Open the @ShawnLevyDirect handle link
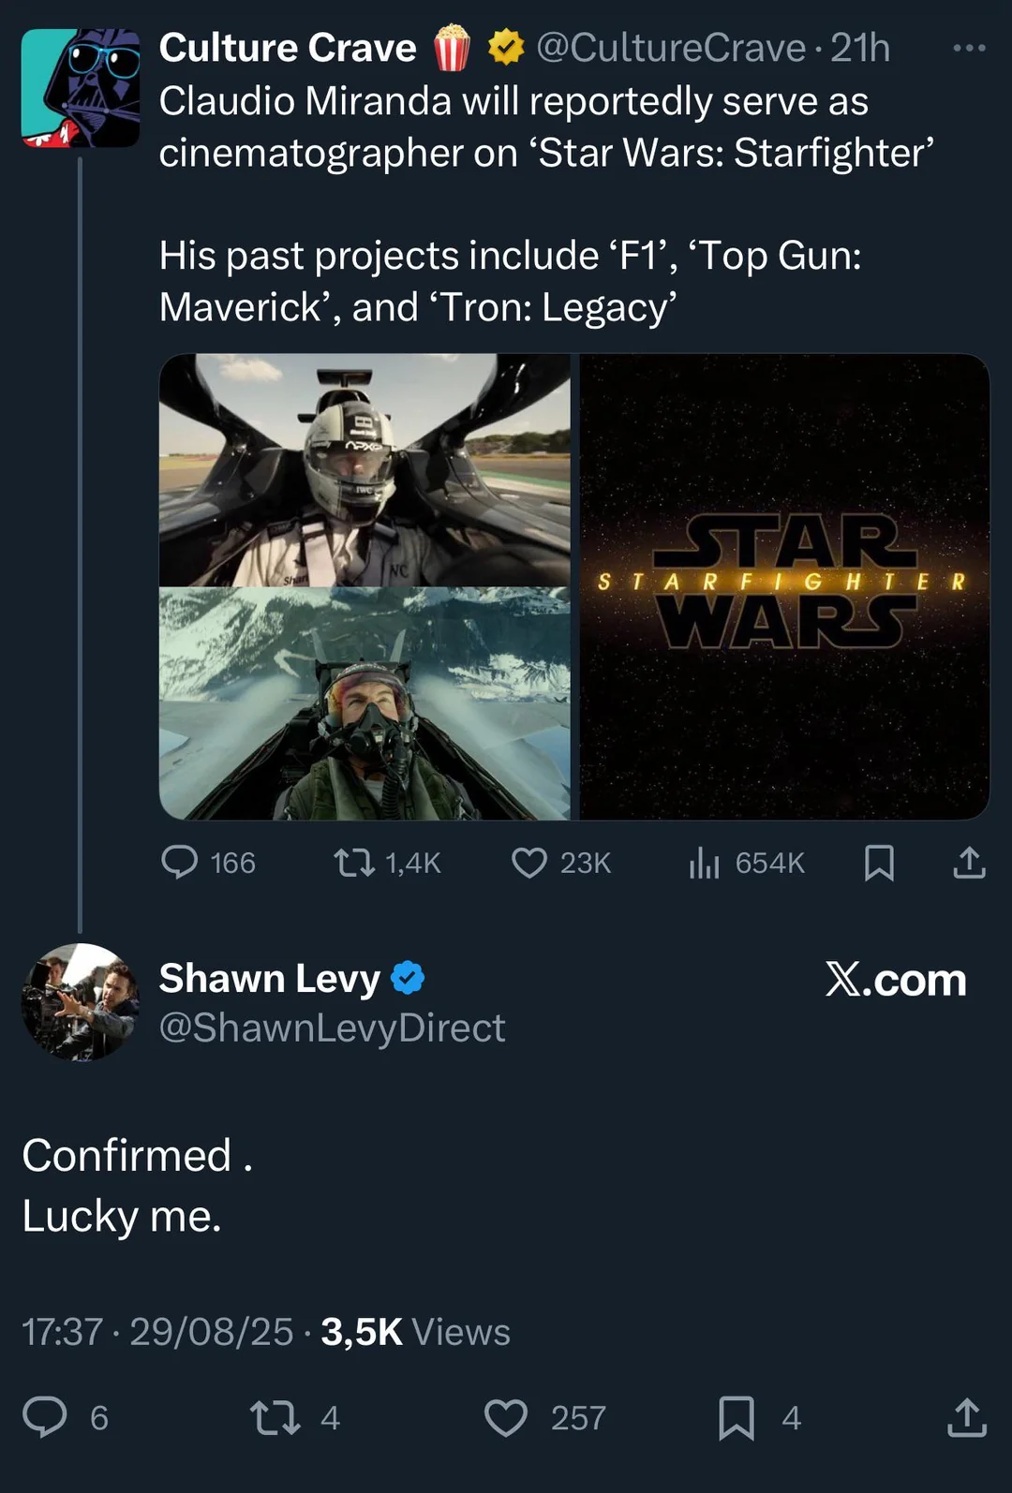 pos(332,1027)
